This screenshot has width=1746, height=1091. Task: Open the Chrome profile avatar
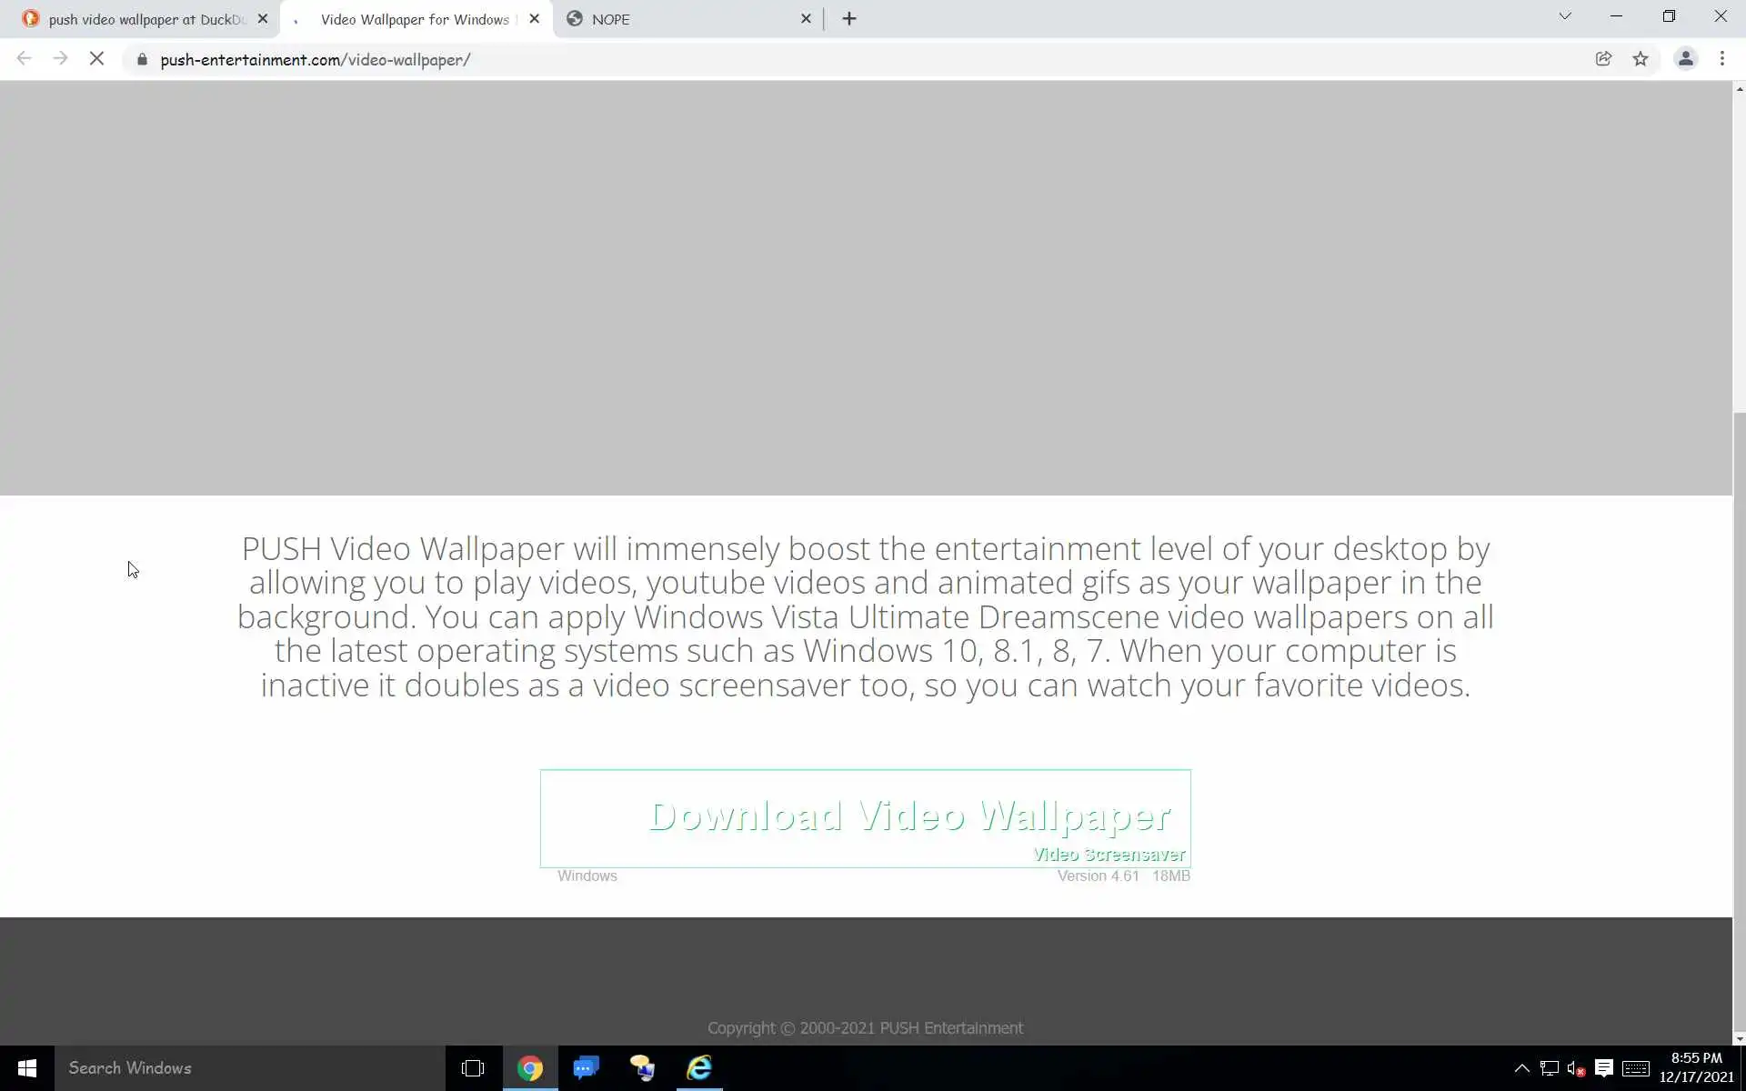point(1685,59)
